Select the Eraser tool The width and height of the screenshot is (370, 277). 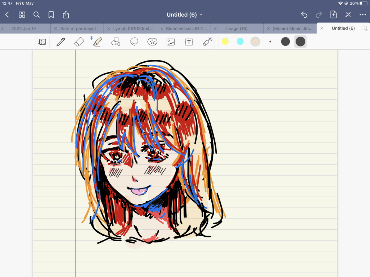[x=79, y=42]
